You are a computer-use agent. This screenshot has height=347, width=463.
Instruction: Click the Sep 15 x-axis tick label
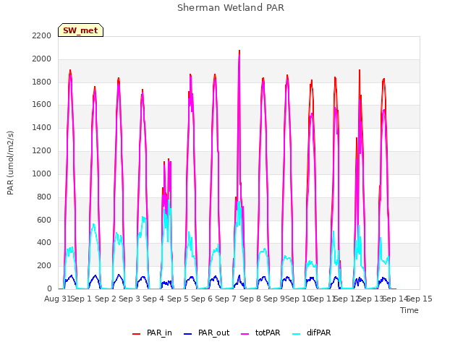420,299
